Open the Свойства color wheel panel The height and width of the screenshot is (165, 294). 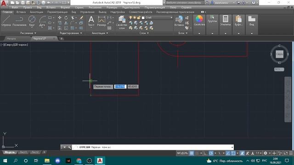click(x=199, y=20)
